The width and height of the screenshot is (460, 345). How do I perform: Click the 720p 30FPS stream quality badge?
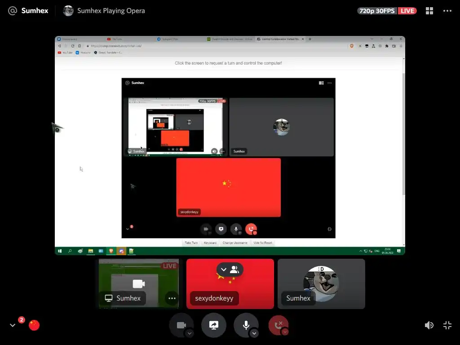(x=377, y=11)
